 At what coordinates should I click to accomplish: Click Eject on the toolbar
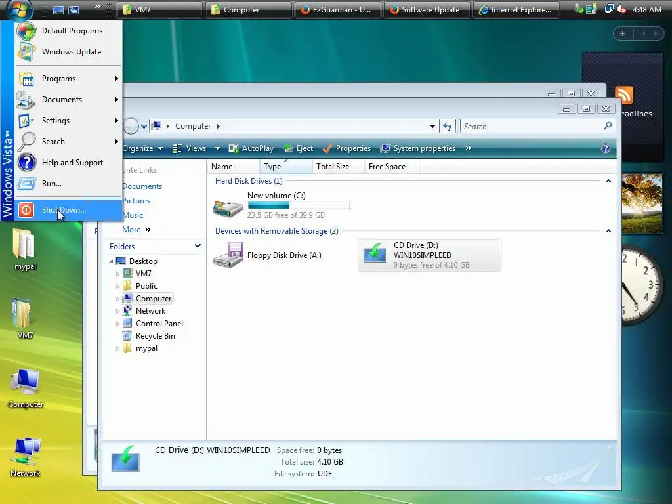pos(299,148)
